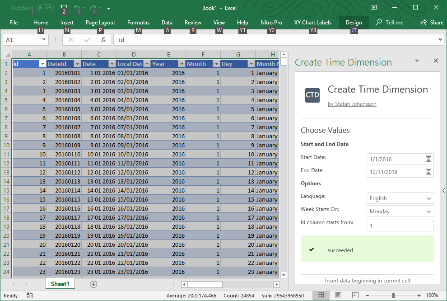Open the by Stefan Johansson link
This screenshot has height=301, width=447.
click(x=352, y=104)
